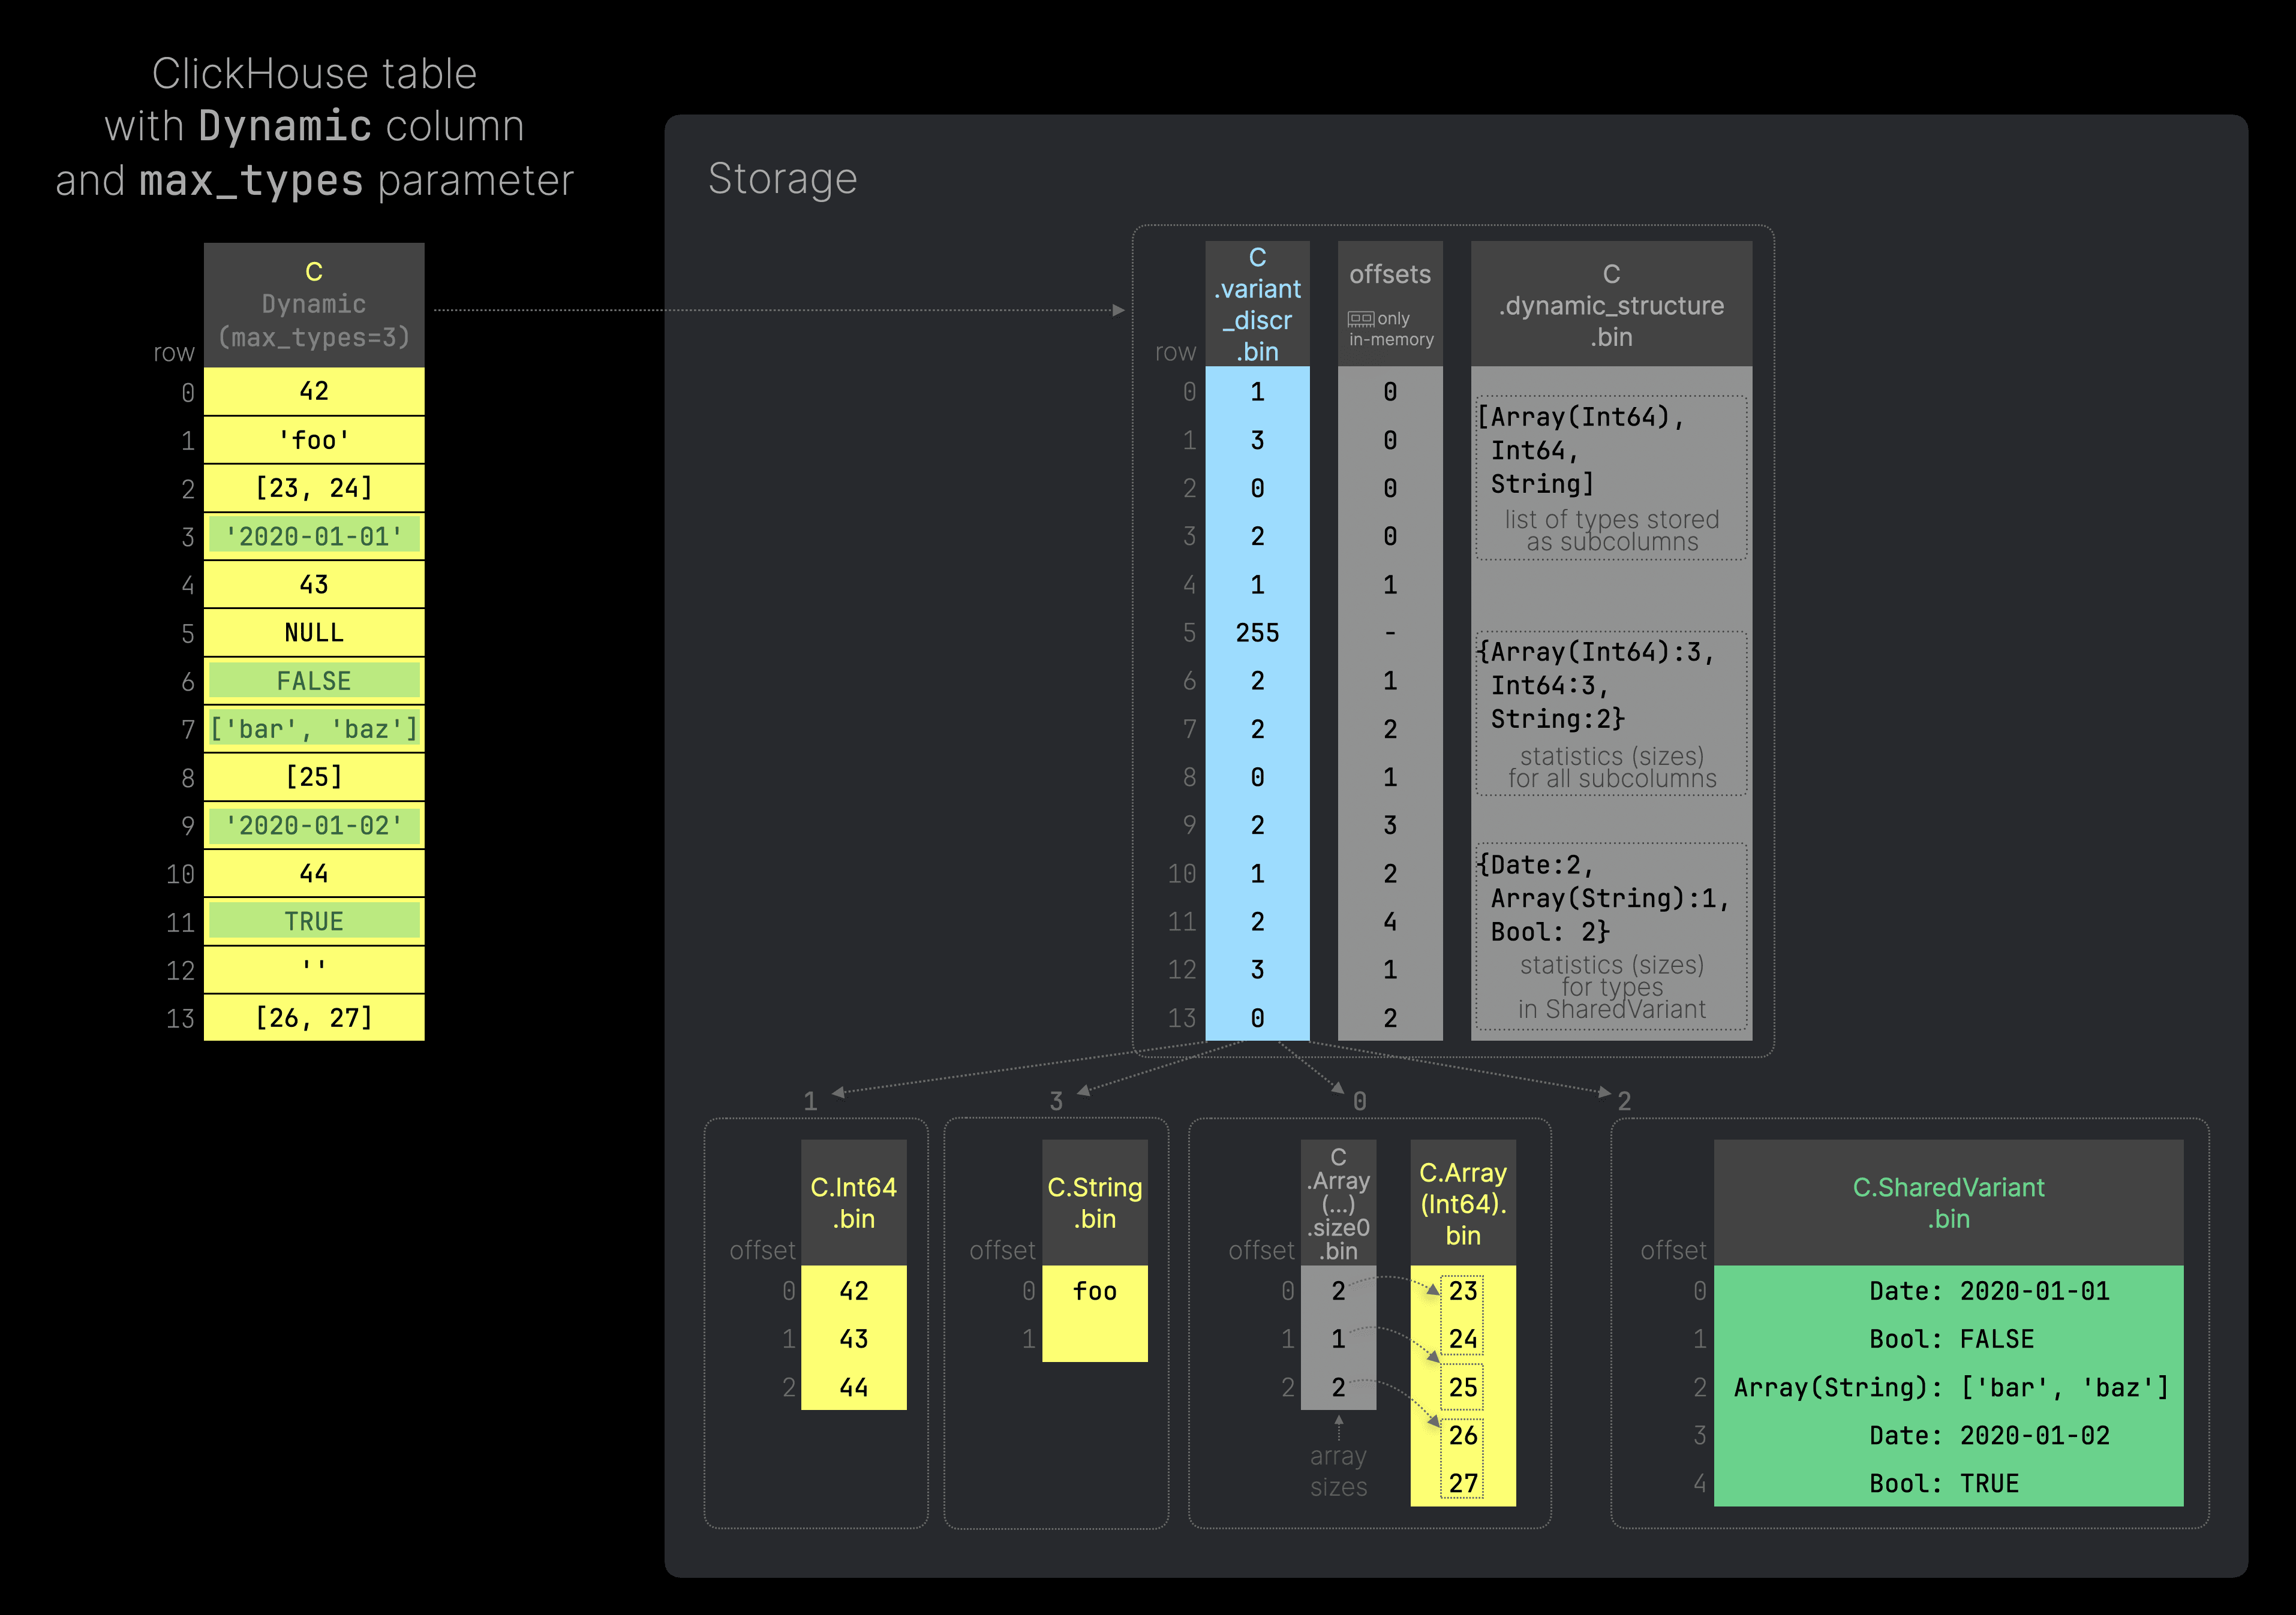Click the C.dynamic_structure.bin header
2296x1615 pixels.
[x=1611, y=305]
